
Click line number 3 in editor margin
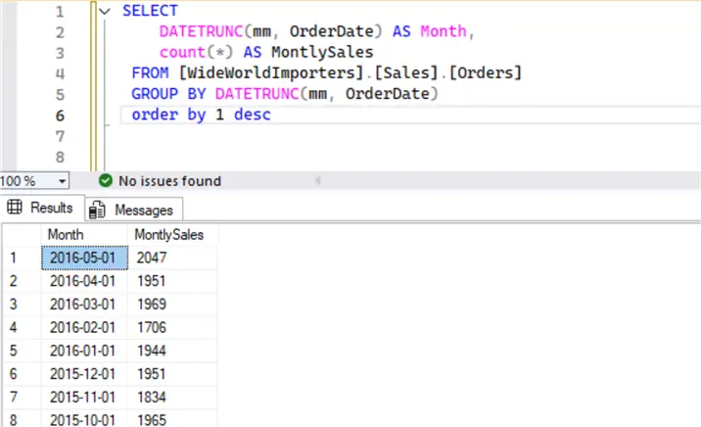coord(61,52)
